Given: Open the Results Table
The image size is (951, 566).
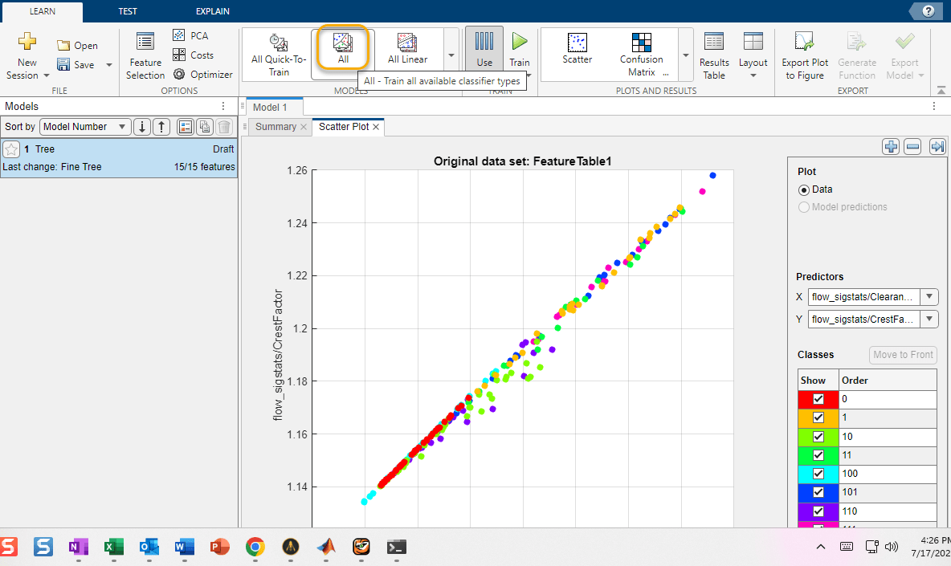Looking at the screenshot, I should [713, 55].
